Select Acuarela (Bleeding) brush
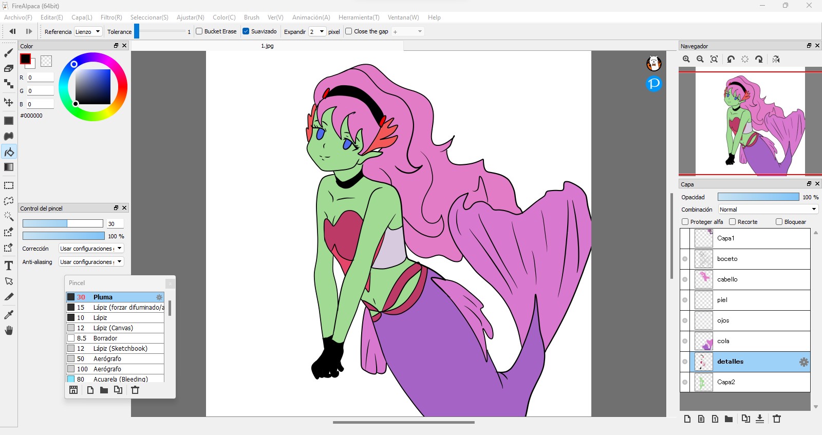Image resolution: width=822 pixels, height=435 pixels. pyautogui.click(x=115, y=379)
